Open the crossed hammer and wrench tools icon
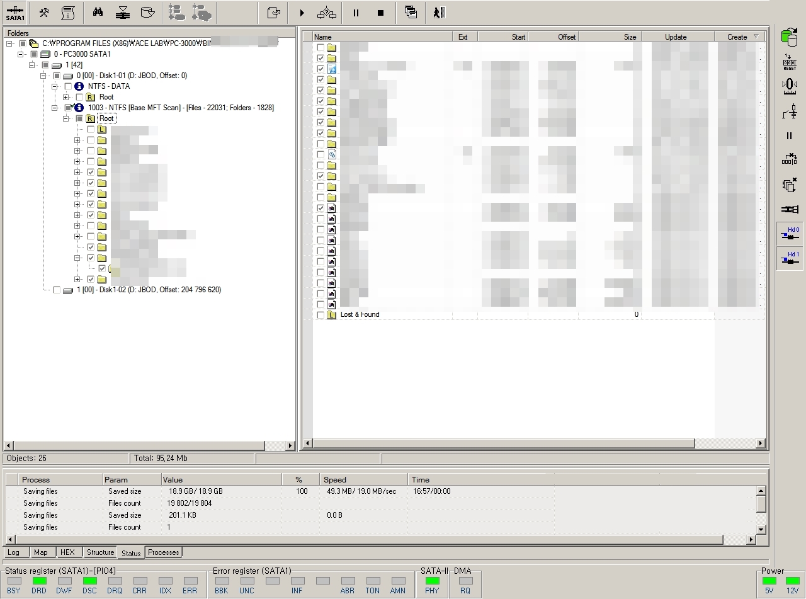The image size is (806, 599). click(x=43, y=13)
